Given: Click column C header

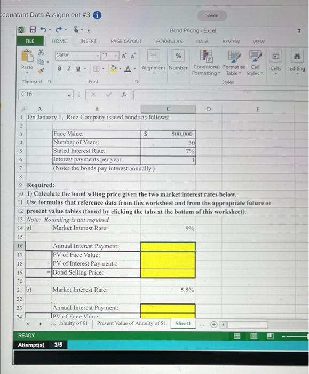Looking at the screenshot, I should point(168,109).
